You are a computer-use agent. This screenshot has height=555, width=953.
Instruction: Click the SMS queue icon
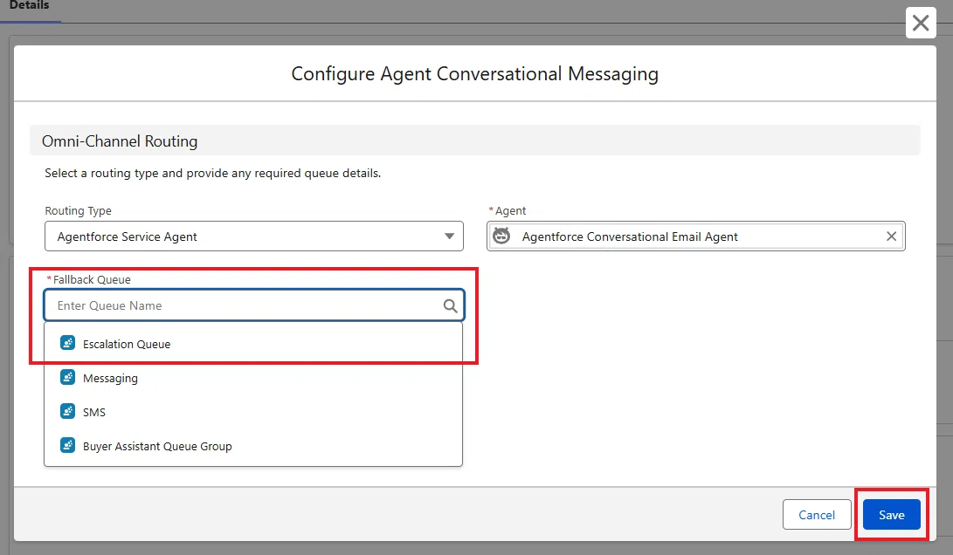67,411
